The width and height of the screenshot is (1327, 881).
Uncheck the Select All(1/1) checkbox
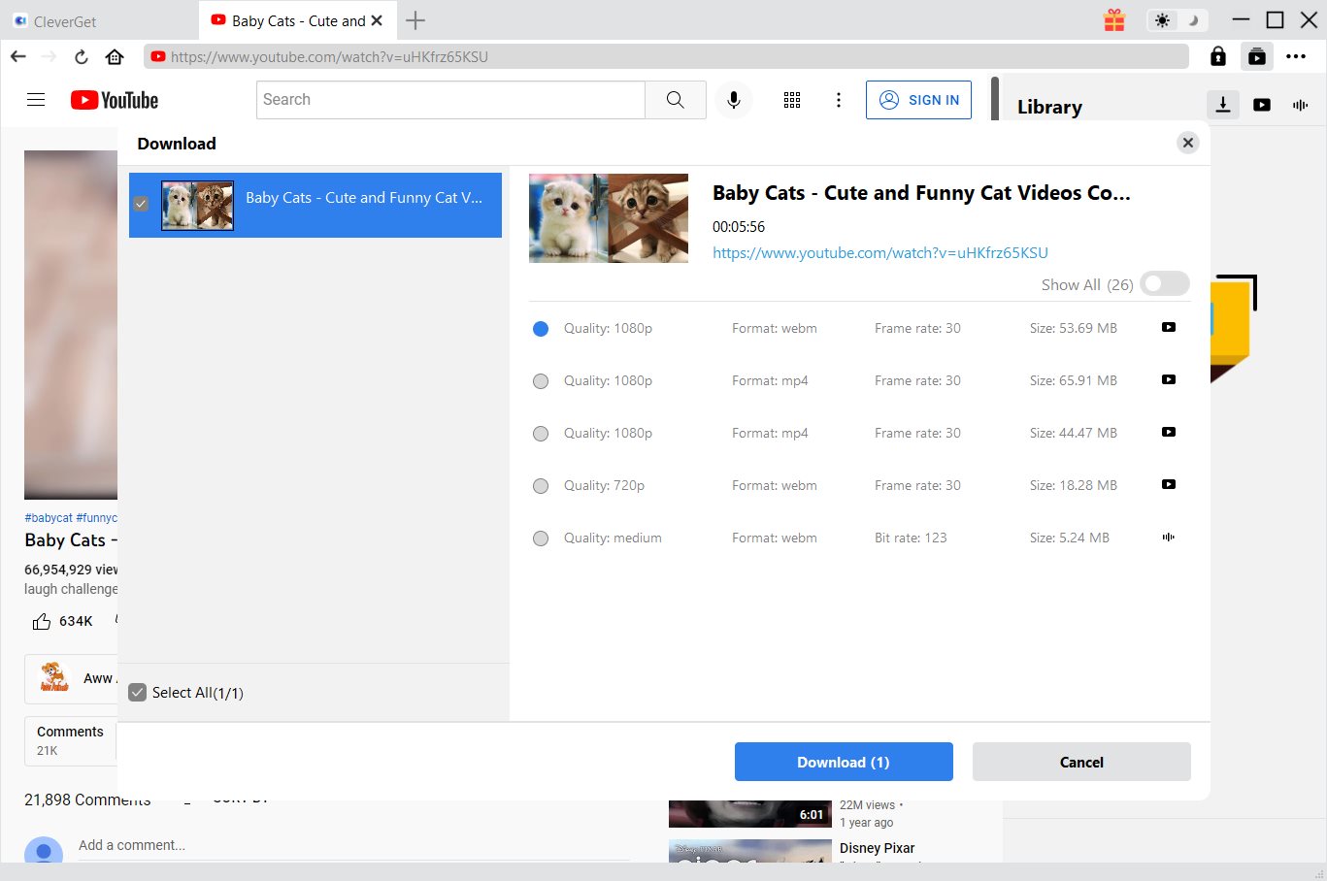[x=138, y=693]
